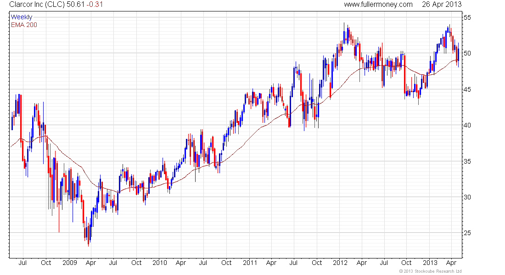Click the 45 price axis label
The image size is (505, 275).
[x=467, y=89]
